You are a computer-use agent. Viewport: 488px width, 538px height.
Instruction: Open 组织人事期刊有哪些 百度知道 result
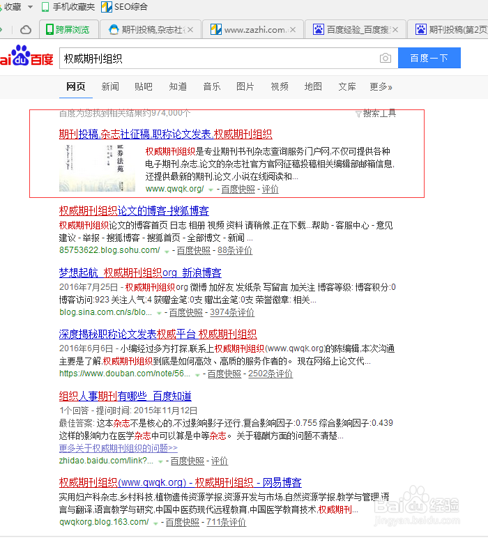coord(125,397)
